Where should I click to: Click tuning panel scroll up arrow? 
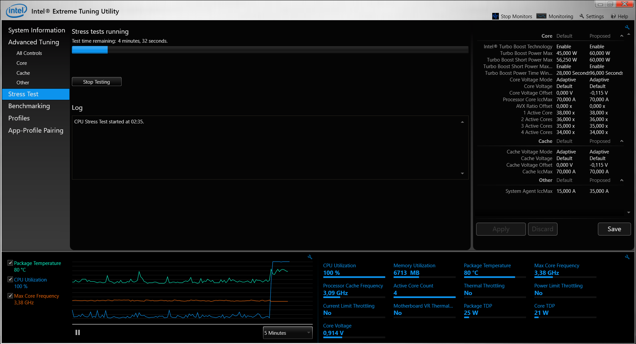pyautogui.click(x=629, y=34)
